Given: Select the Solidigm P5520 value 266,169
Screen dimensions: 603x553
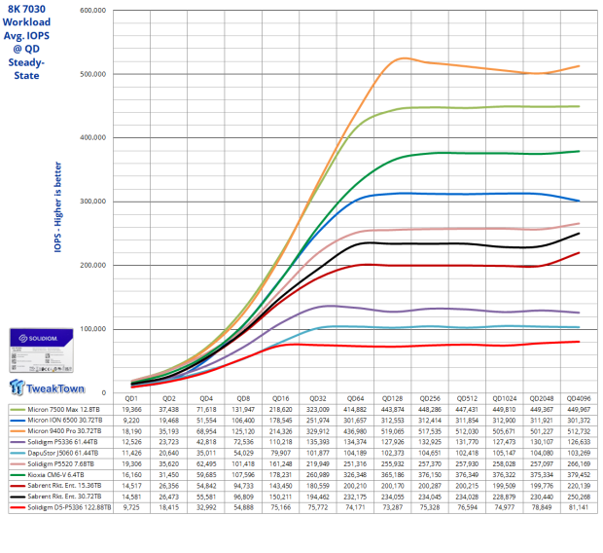Looking at the screenshot, I should click(579, 463).
